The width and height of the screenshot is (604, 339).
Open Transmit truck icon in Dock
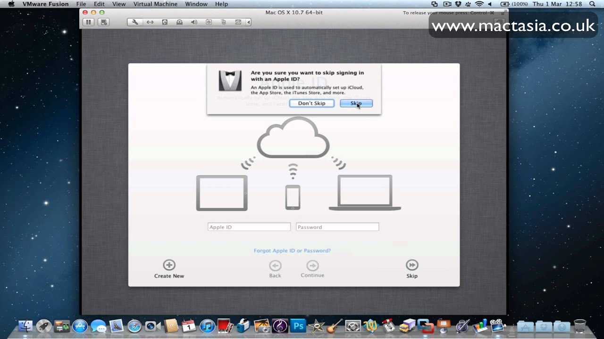[407, 326]
